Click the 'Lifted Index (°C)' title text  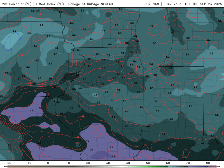[50, 4]
